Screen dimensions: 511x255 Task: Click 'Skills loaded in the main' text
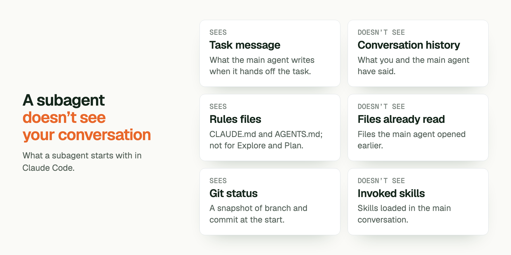404,208
